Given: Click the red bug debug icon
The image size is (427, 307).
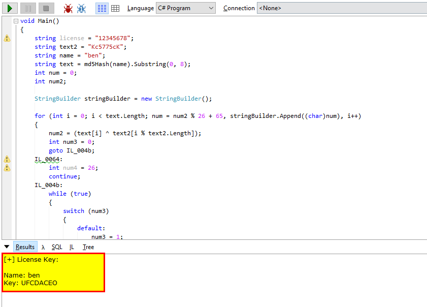Looking at the screenshot, I should (x=68, y=8).
